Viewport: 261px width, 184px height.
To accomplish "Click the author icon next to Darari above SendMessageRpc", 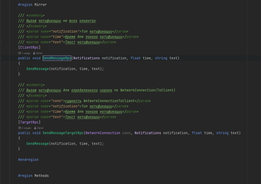I will [34, 53].
